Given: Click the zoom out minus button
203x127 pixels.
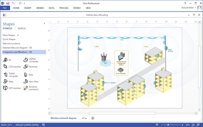Looking at the screenshot, I should (x=162, y=125).
